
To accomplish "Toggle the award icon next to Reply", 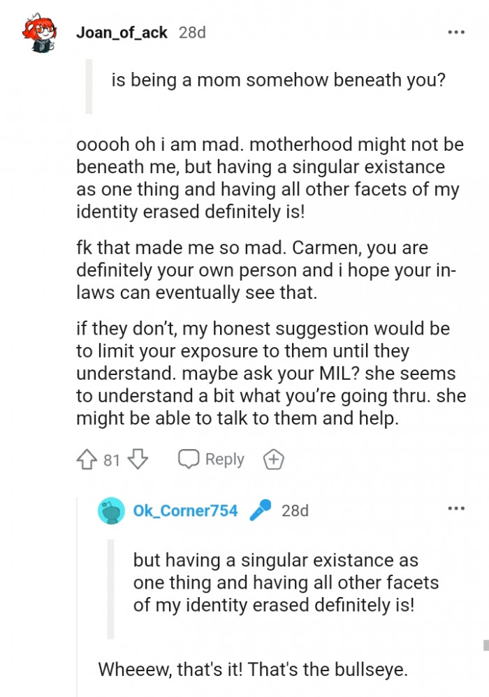I will 273,459.
